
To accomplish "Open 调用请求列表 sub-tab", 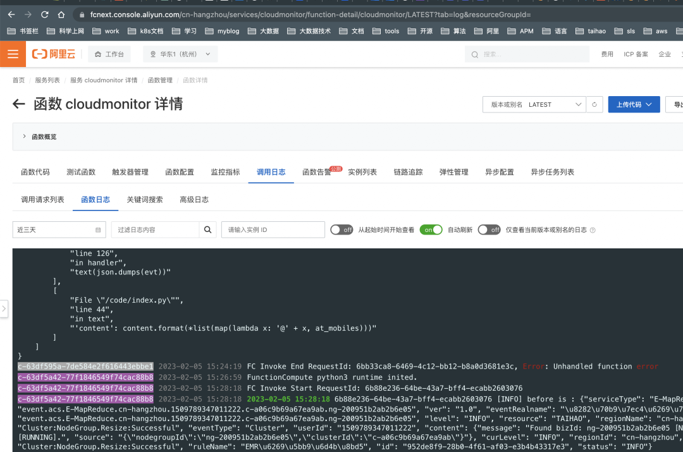I will (x=43, y=199).
